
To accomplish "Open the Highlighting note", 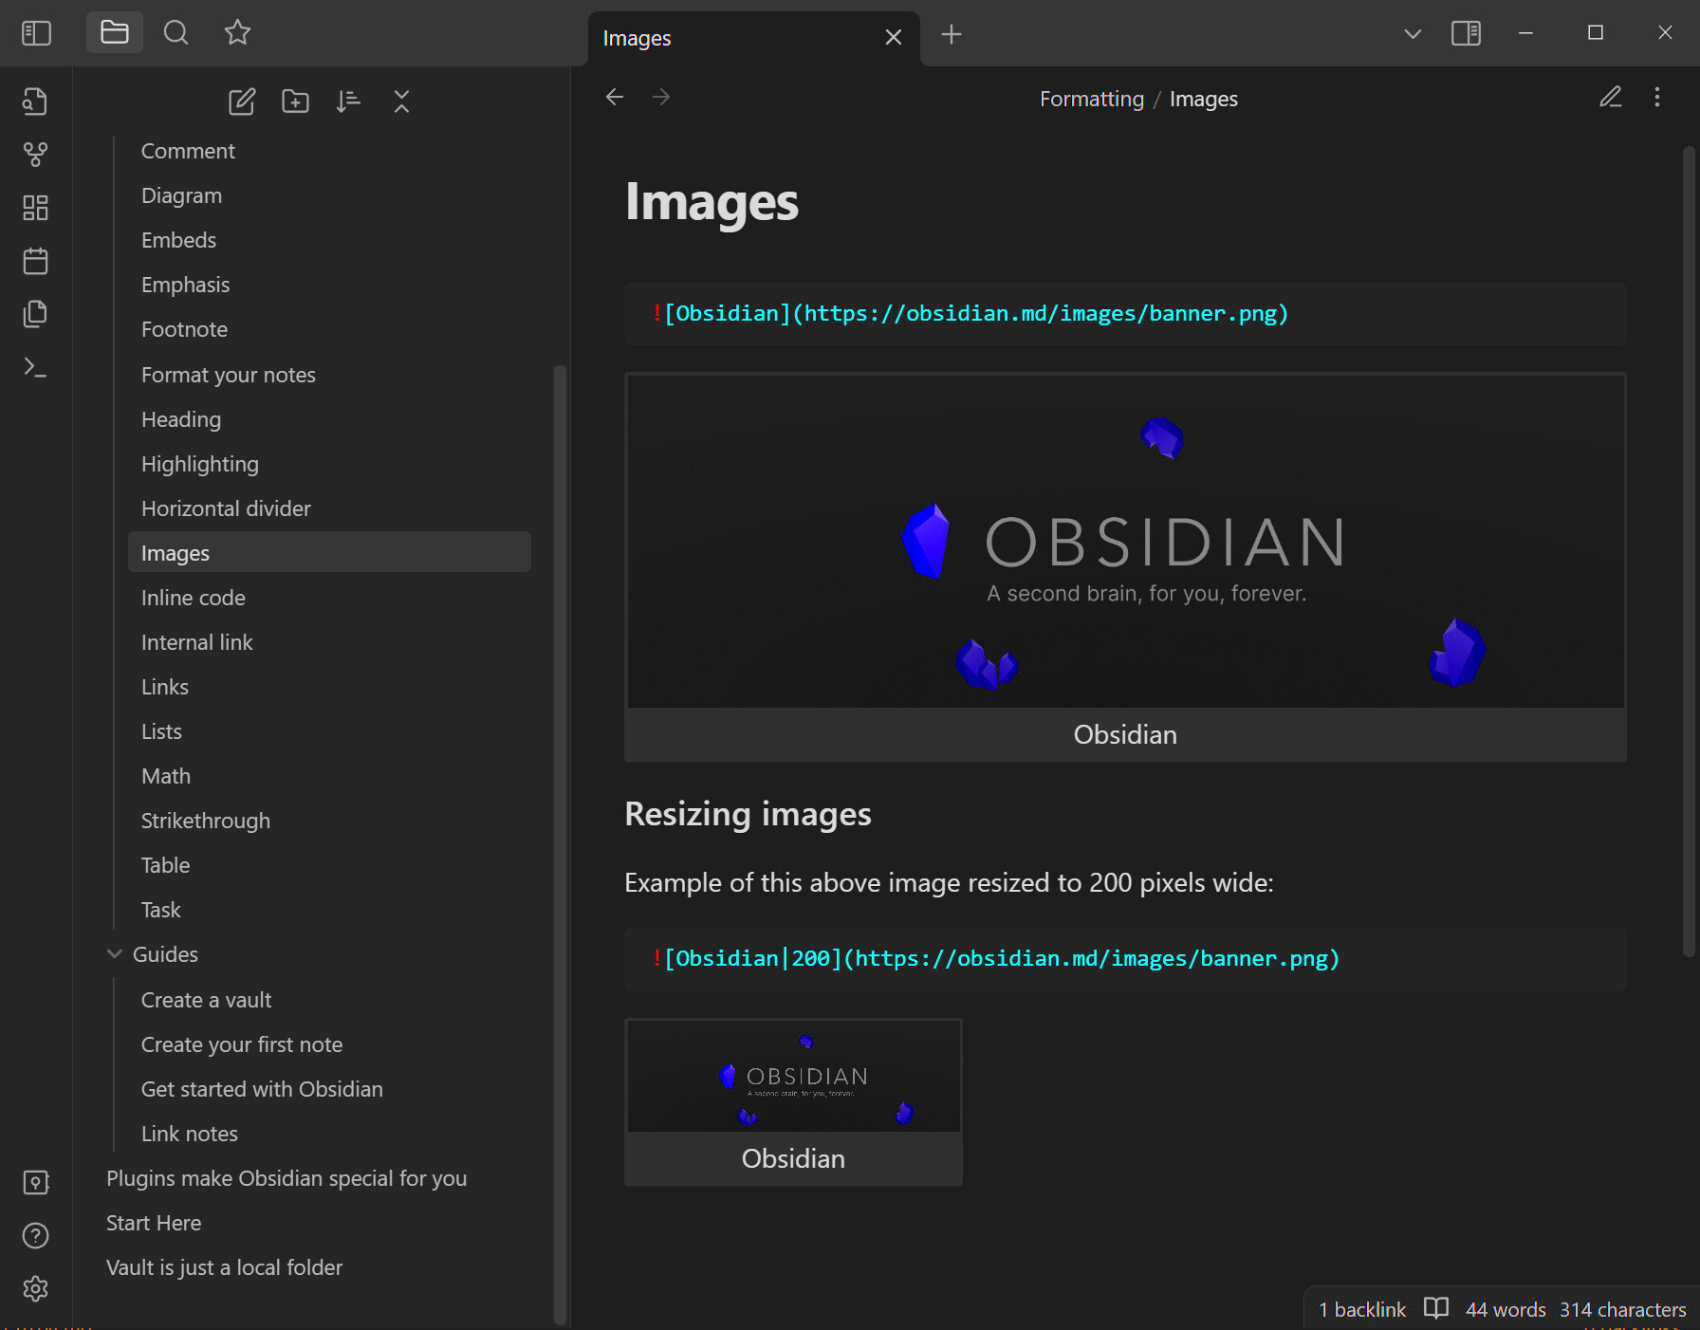I will (329, 464).
